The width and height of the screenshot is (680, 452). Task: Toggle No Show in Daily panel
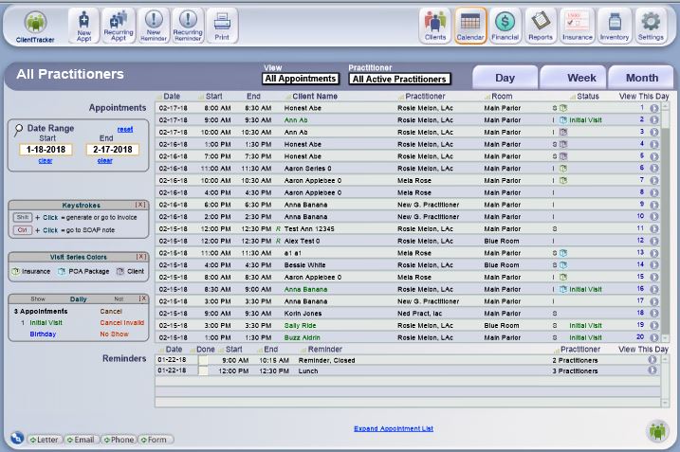point(114,334)
